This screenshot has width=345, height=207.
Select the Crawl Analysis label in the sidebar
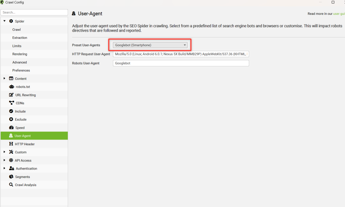pyautogui.click(x=26, y=185)
